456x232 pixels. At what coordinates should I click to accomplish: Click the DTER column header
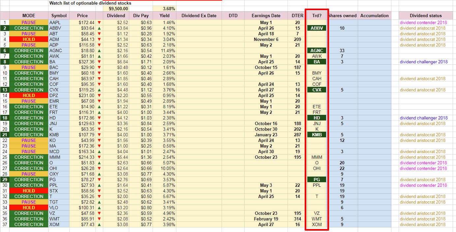pos(298,16)
